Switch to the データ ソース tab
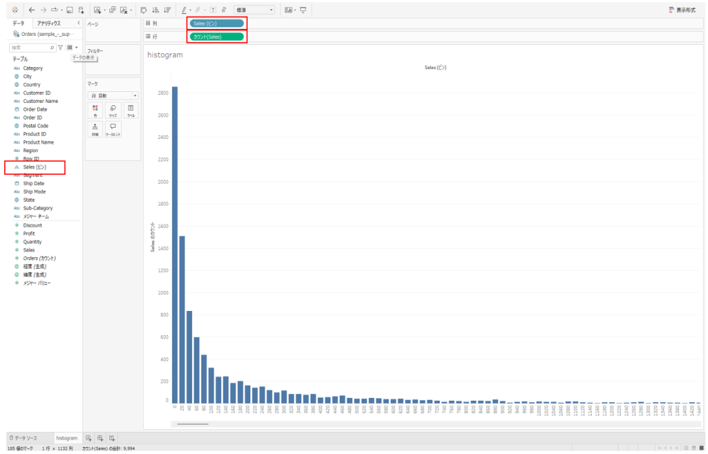This screenshot has width=708, height=454. [x=28, y=438]
